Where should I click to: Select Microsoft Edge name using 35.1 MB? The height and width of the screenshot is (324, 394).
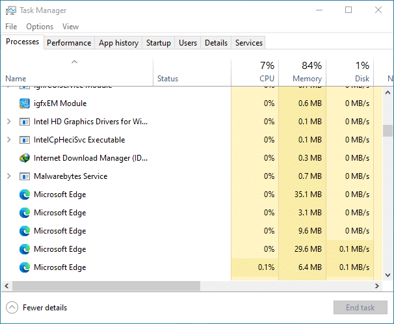60,195
